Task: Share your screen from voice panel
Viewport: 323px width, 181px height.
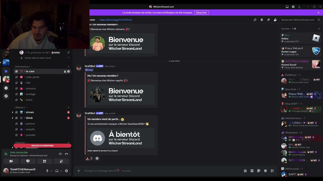Action: 28,161
